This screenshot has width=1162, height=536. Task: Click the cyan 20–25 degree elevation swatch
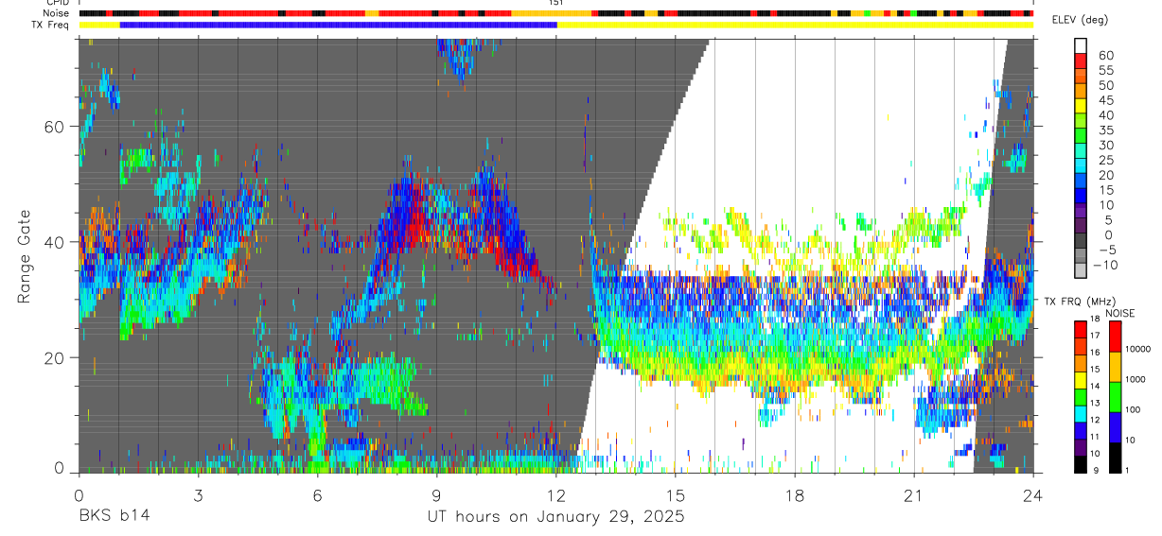(1081, 167)
